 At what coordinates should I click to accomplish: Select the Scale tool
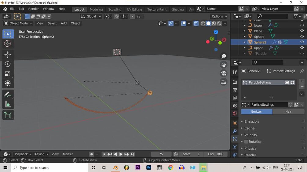(x=8, y=74)
